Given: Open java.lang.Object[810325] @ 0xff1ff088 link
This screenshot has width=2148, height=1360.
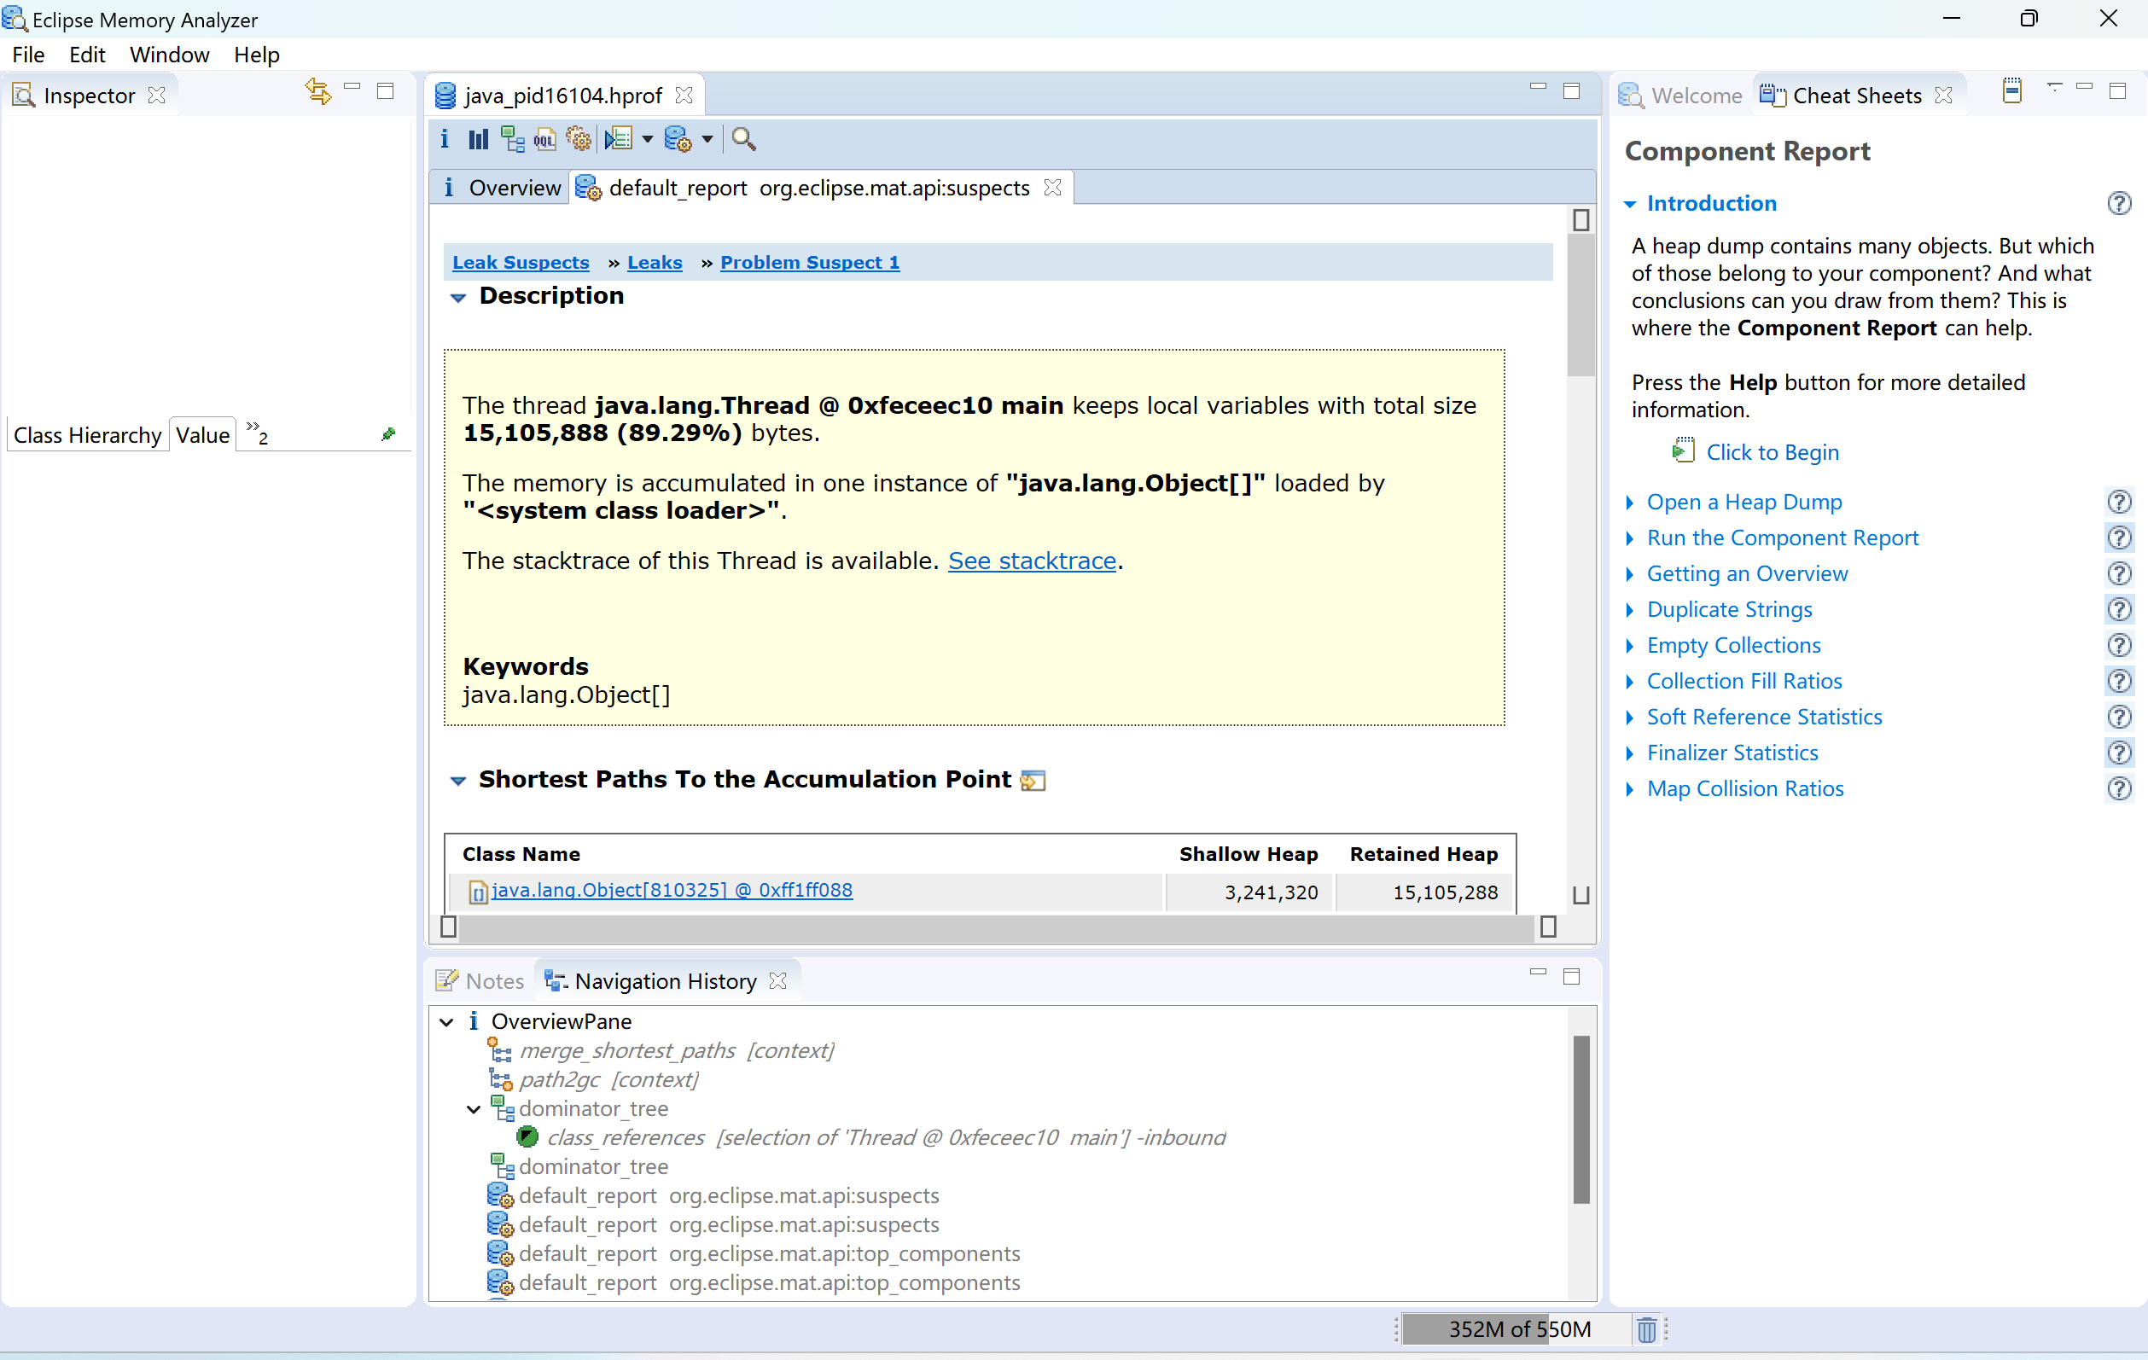Looking at the screenshot, I should (x=672, y=890).
